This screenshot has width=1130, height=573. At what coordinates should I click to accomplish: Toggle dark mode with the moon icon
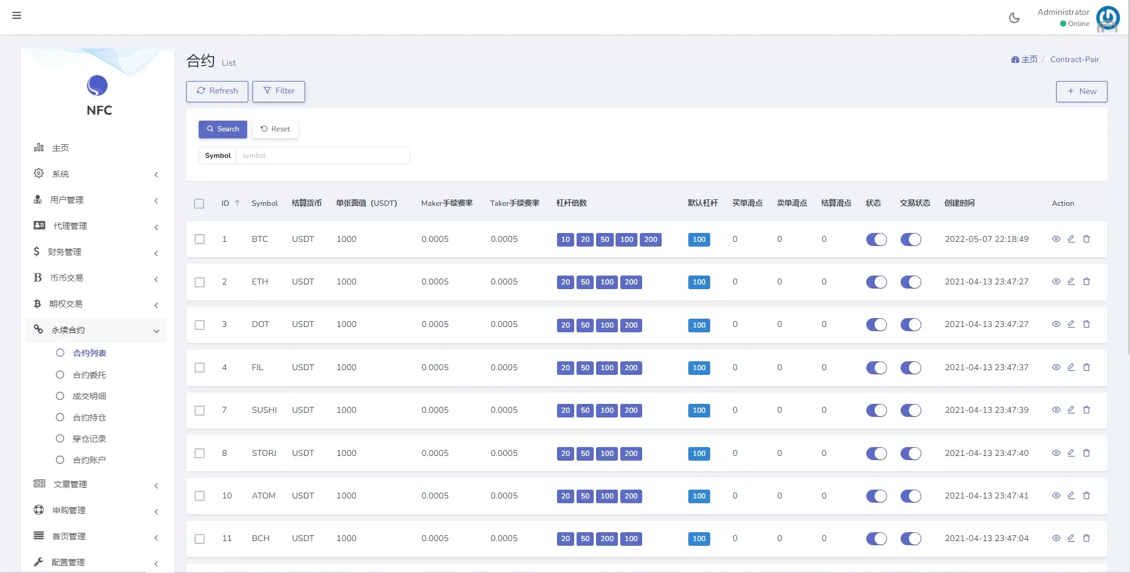point(1014,18)
